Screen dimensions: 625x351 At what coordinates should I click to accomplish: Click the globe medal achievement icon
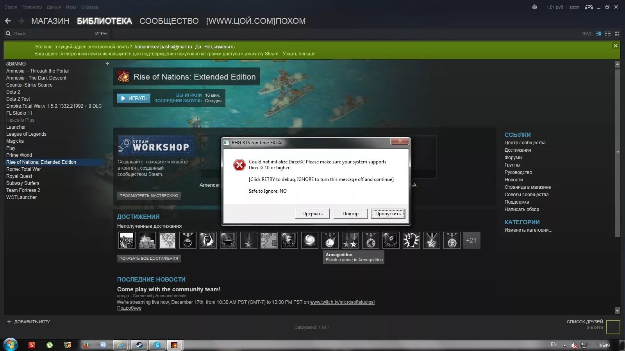[371, 240]
